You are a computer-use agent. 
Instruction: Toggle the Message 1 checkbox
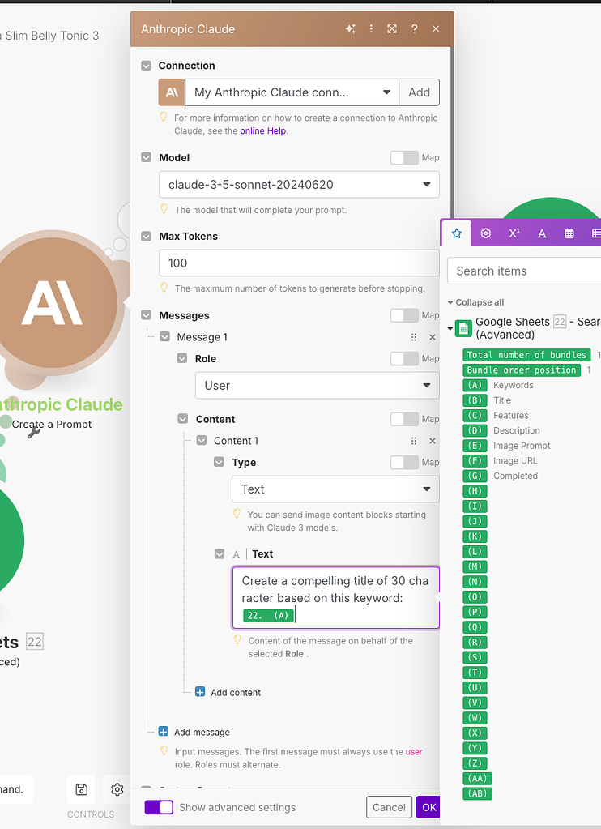coord(165,337)
